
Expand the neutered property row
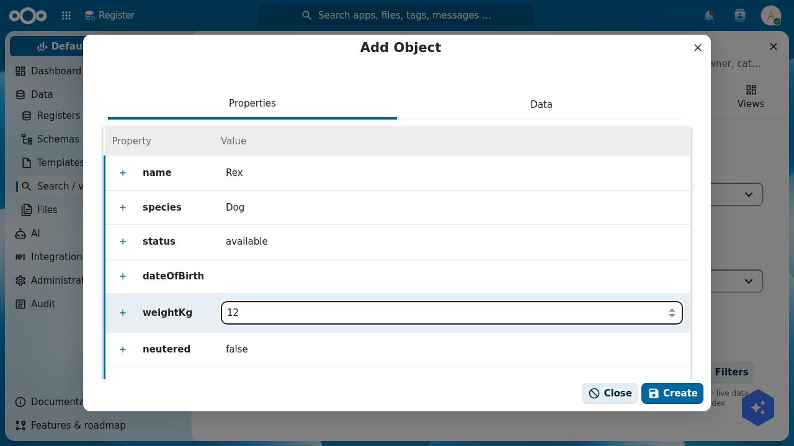pos(123,349)
